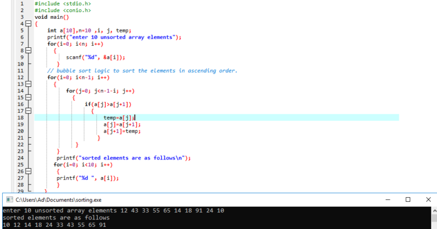This screenshot has width=437, height=229.
Task: Collapse the main function fold at line 4
Action: (x=28, y=24)
